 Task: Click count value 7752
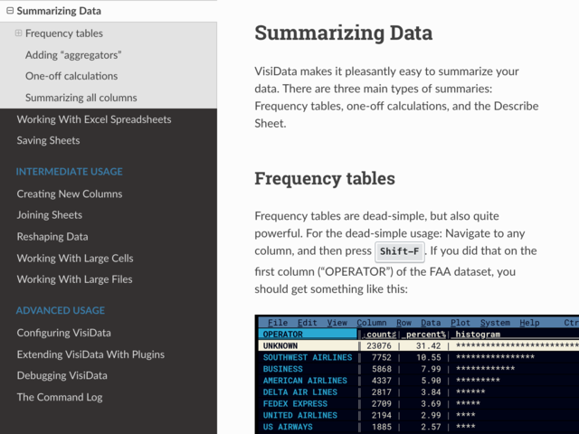(x=382, y=357)
